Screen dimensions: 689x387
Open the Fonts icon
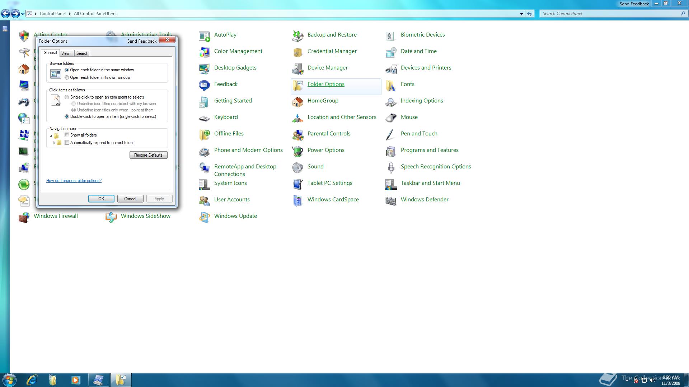pos(391,86)
